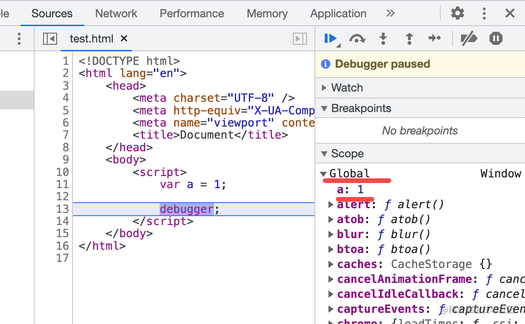Viewport: 525px width, 324px height.
Task: Show more DevTools tabs chevron
Action: (x=390, y=13)
